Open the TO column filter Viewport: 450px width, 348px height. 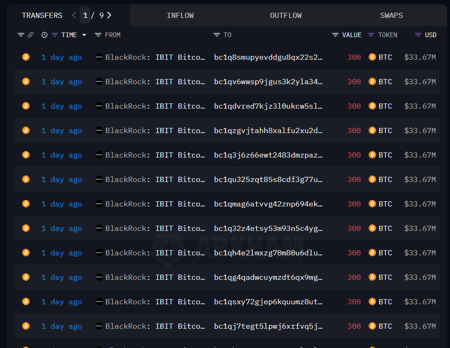coord(217,35)
